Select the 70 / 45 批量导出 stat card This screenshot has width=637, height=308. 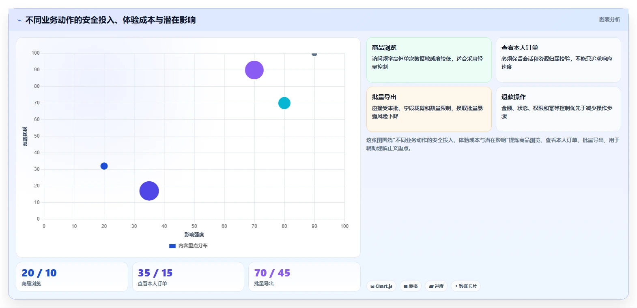(304, 277)
